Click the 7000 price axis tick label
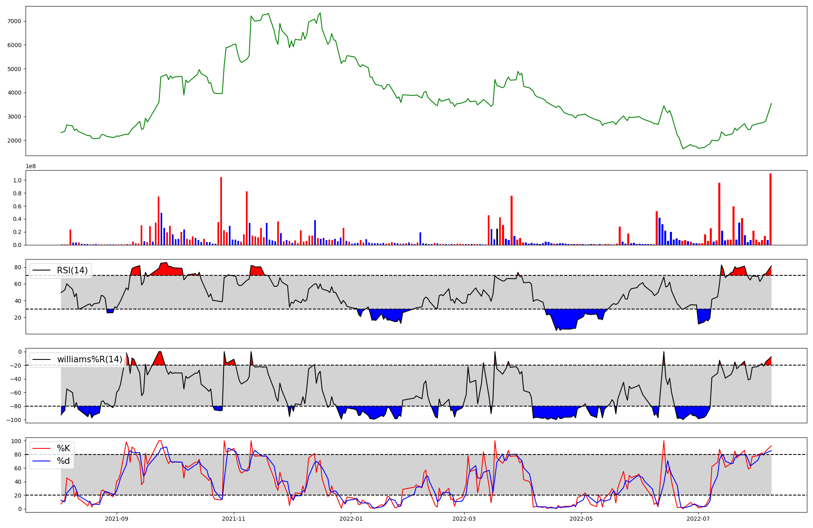813x528 pixels. coord(15,21)
